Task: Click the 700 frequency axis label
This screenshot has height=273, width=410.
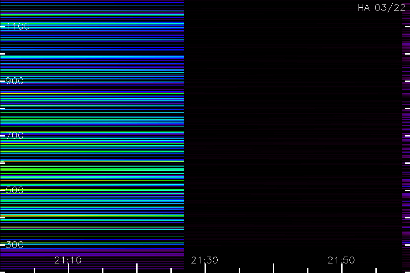Action: 15,135
